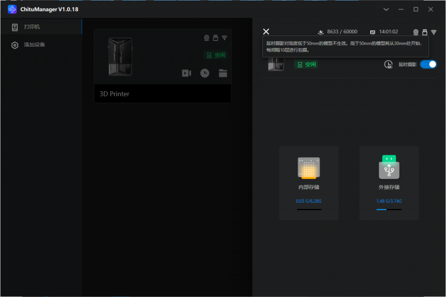Toggle the 延时摄影 time-lapse switch
The height and width of the screenshot is (297, 446).
coord(428,65)
